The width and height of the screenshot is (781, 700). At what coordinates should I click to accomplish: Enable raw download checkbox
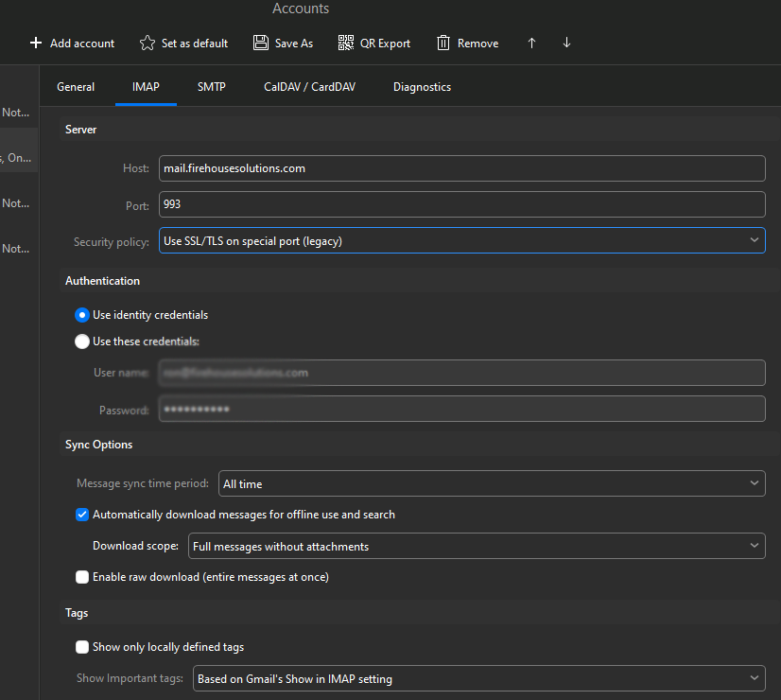coord(82,577)
